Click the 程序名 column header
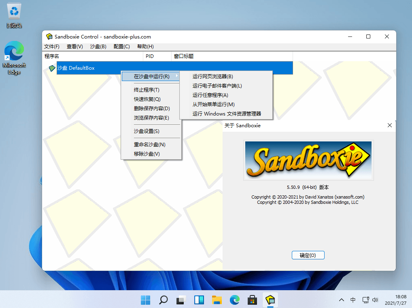The image size is (412, 308). pos(93,56)
